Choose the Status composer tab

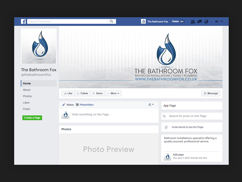tap(68, 105)
